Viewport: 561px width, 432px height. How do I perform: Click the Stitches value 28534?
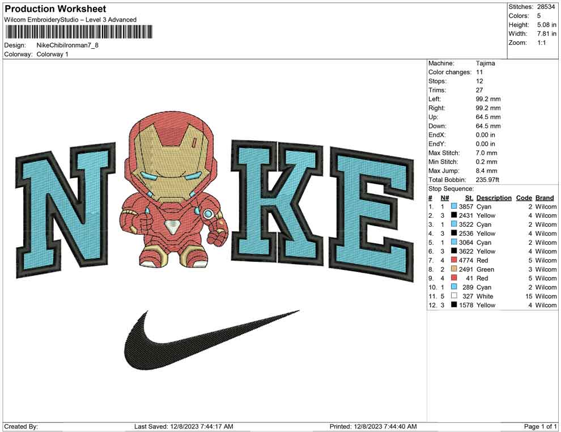546,7
